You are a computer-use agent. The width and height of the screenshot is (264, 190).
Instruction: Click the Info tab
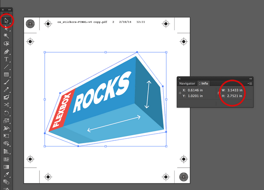(203, 83)
